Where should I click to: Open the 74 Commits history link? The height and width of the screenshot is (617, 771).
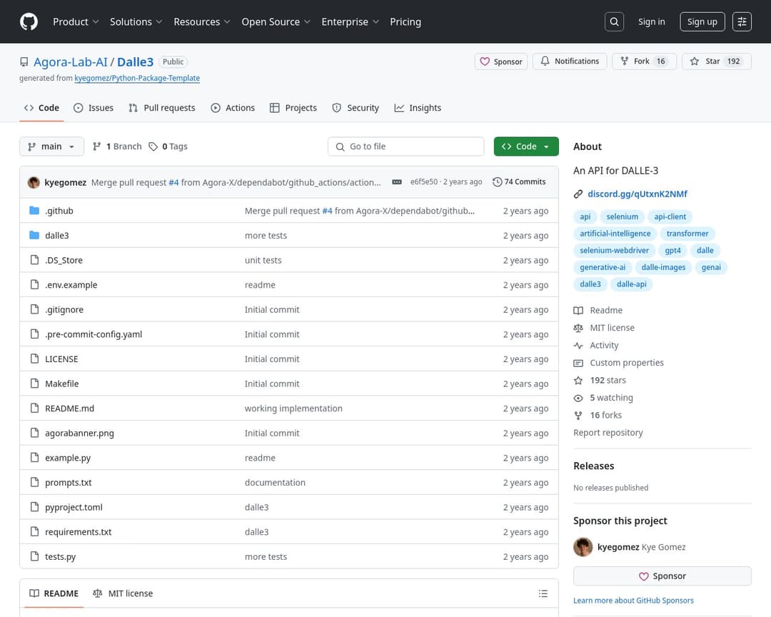(x=519, y=182)
